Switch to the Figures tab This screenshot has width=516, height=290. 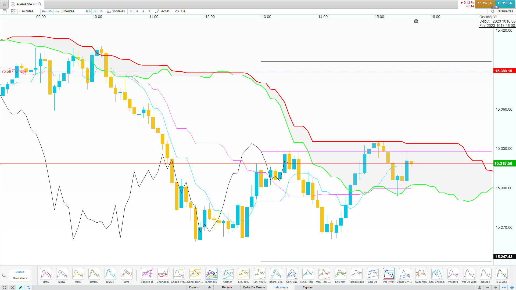308,287
